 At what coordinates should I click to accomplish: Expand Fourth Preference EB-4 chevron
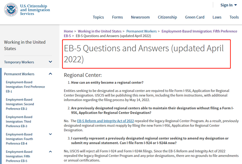(x=50, y=134)
